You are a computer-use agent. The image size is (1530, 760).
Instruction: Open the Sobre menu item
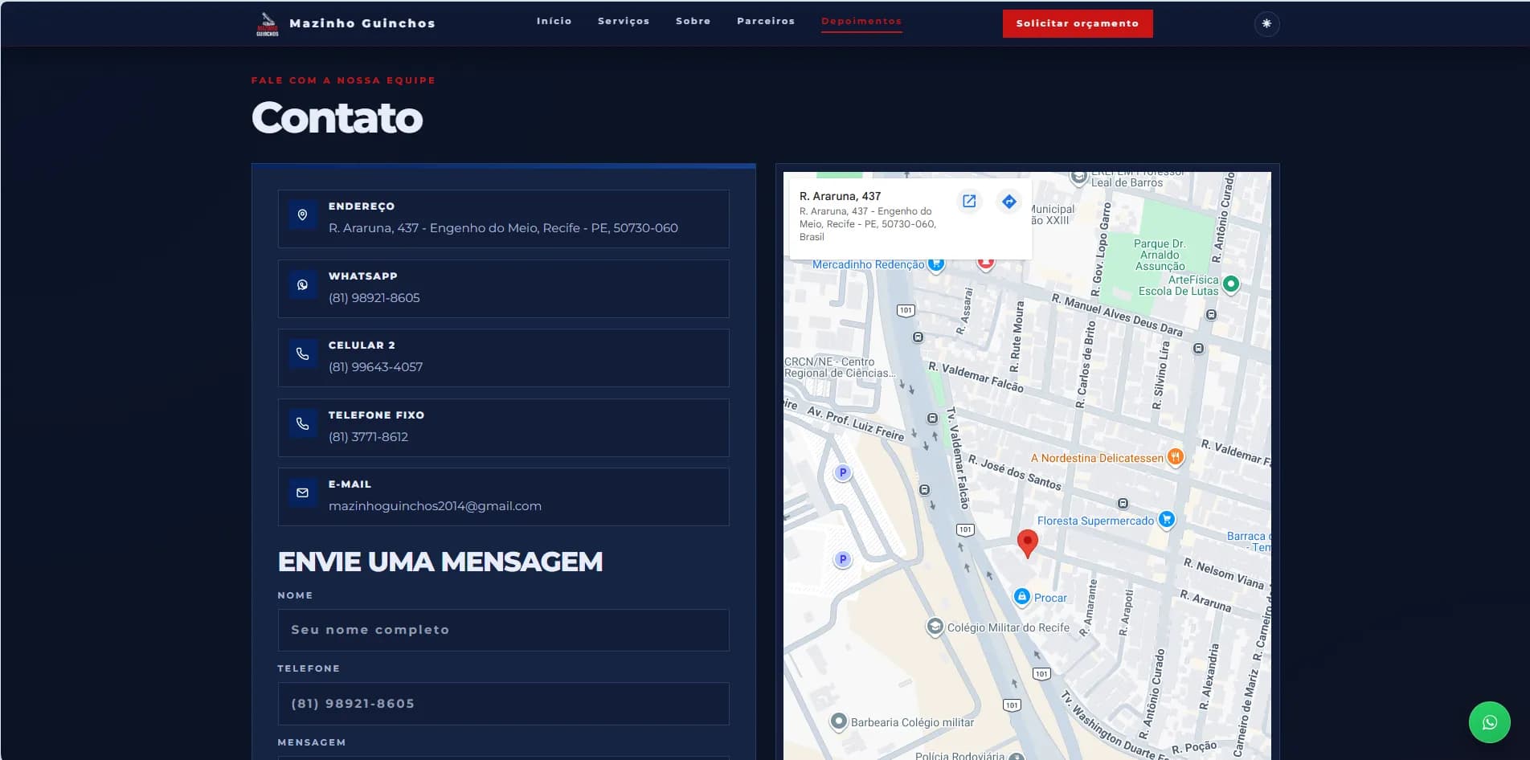pos(693,21)
